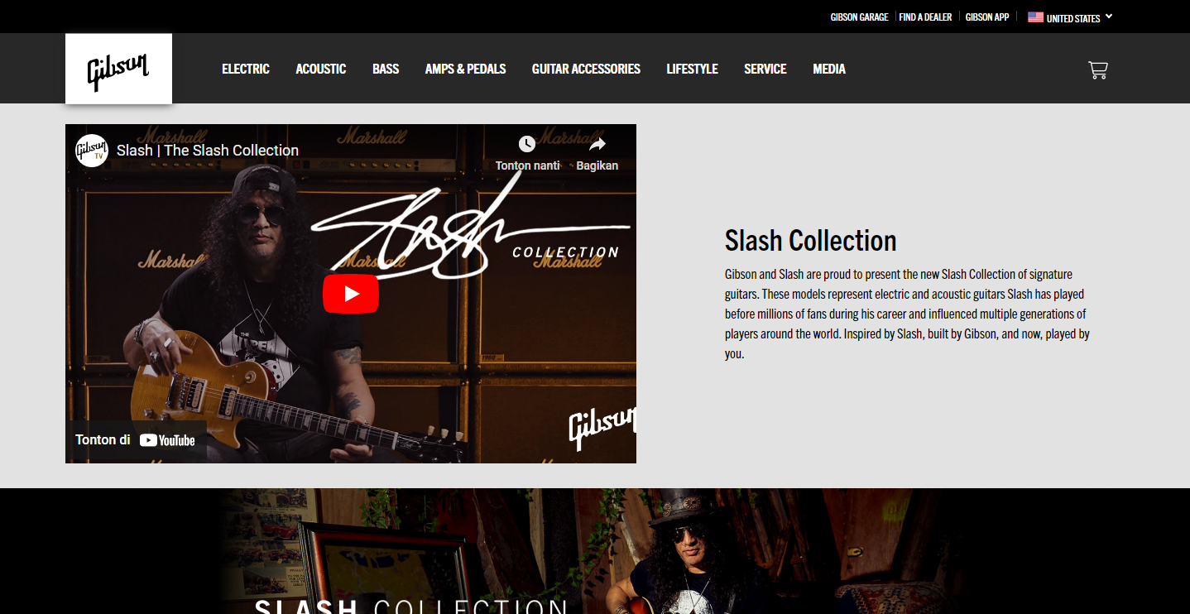
Task: Open the Media navigation menu
Action: [829, 69]
